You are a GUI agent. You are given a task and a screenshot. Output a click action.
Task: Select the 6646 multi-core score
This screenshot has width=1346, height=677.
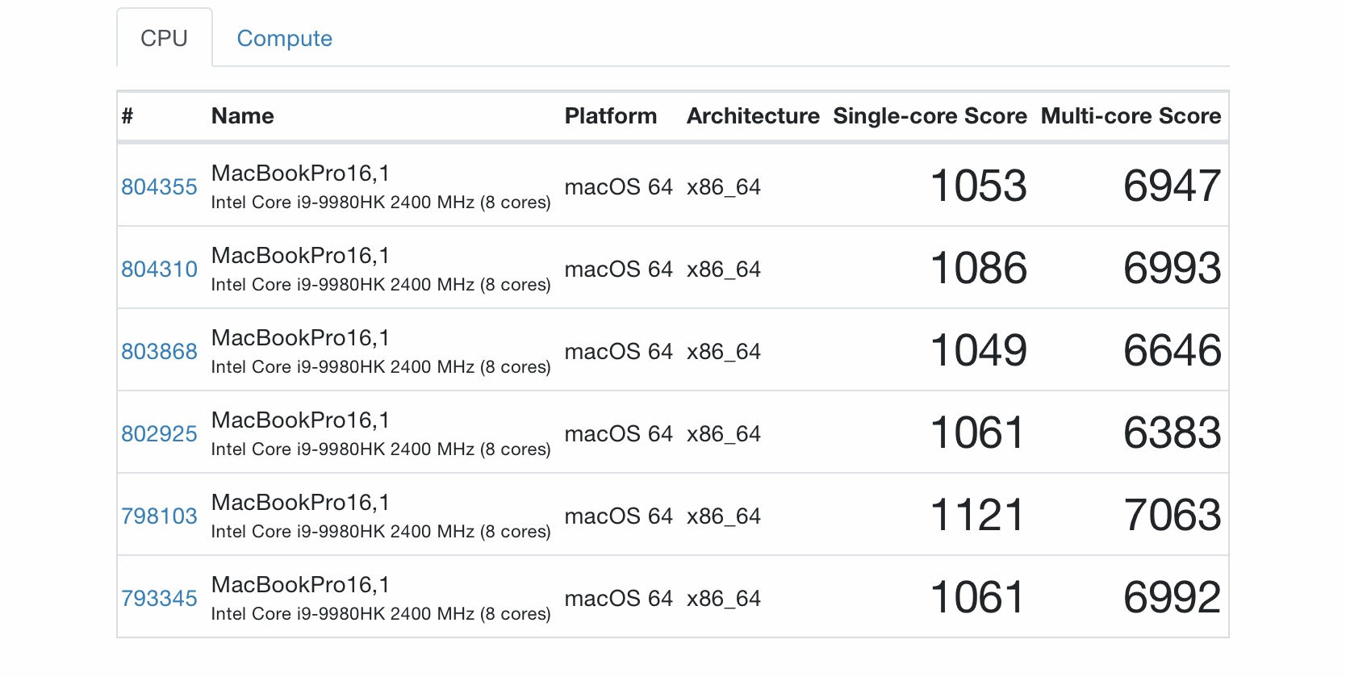click(x=1172, y=351)
